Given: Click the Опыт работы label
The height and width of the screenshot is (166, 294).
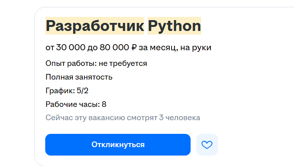Looking at the screenshot, I should pos(71,64).
